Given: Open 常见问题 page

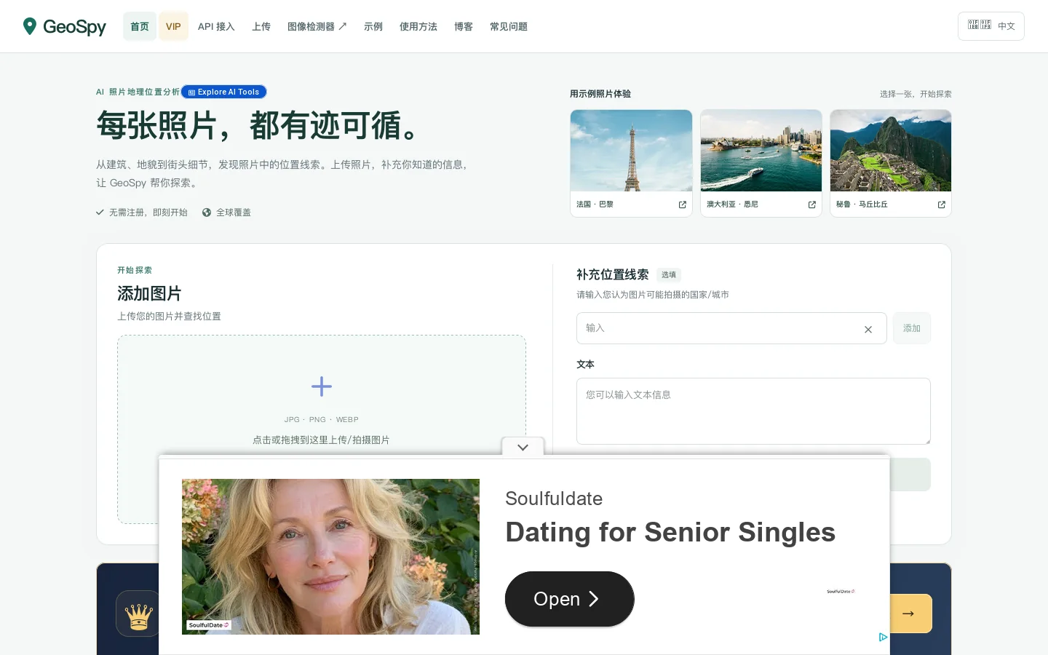Looking at the screenshot, I should pos(509,27).
